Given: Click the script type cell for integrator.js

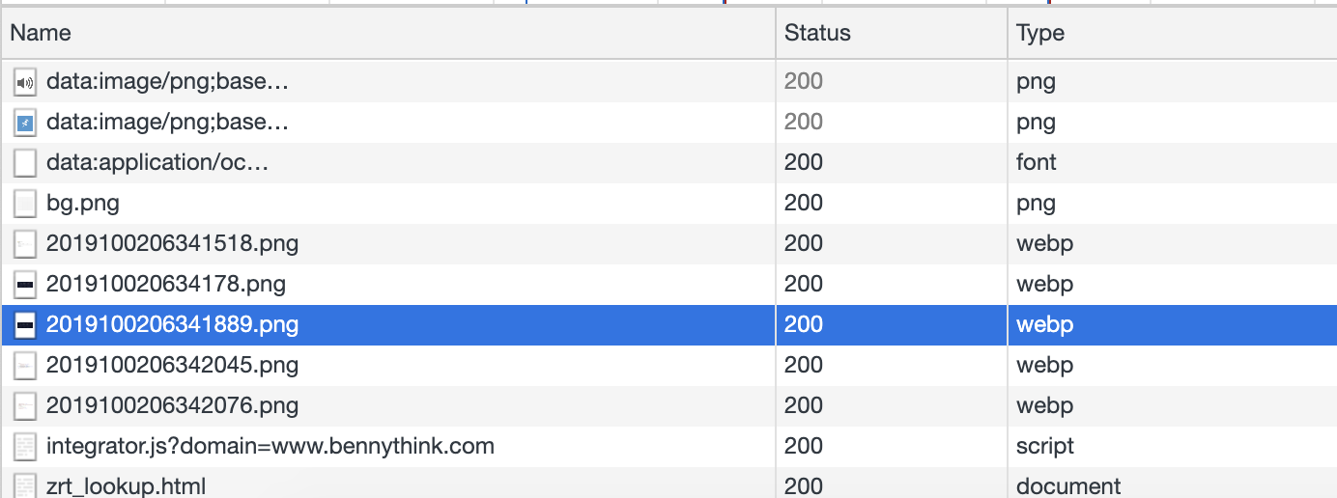Looking at the screenshot, I should tap(1045, 447).
